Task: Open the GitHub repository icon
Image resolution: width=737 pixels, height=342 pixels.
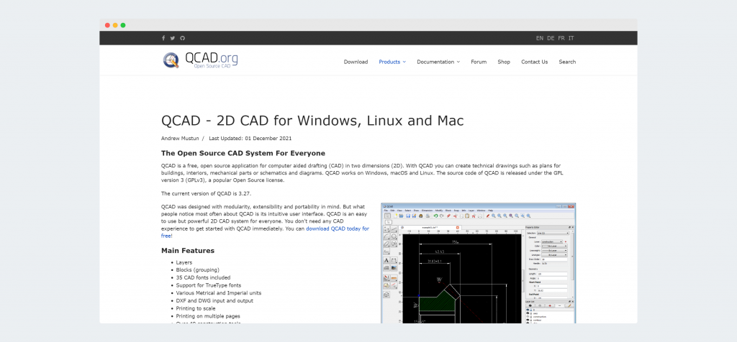Action: [x=182, y=38]
